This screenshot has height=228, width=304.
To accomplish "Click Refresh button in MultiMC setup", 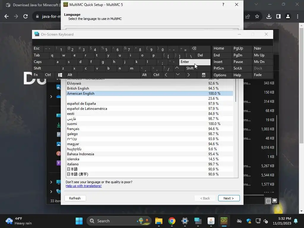I will [x=75, y=198].
